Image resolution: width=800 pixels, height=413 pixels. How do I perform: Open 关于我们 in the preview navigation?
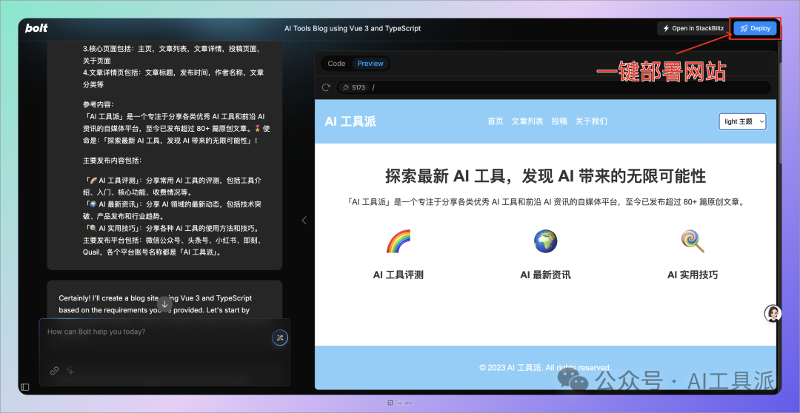[591, 121]
